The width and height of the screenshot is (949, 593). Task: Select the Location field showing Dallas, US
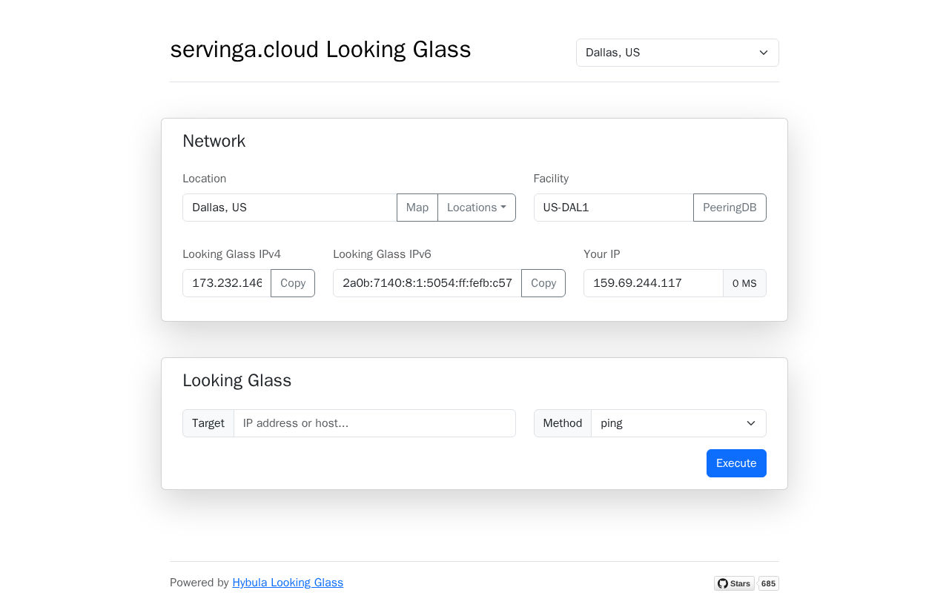[x=290, y=208]
